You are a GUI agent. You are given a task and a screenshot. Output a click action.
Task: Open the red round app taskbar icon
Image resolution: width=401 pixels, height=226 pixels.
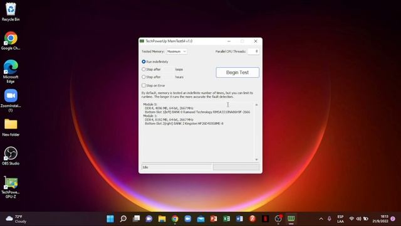click(253, 218)
